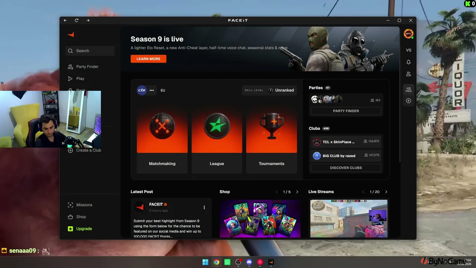Click the Search magnifier icon

click(70, 51)
